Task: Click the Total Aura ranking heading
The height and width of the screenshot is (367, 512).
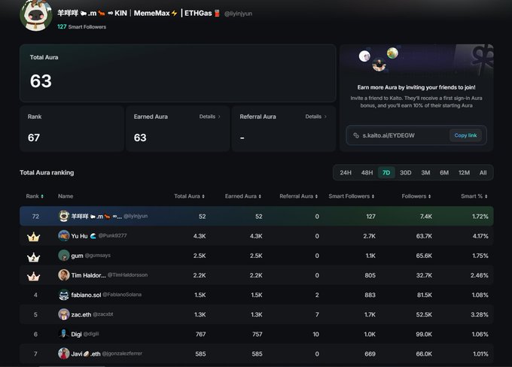Action: point(47,172)
